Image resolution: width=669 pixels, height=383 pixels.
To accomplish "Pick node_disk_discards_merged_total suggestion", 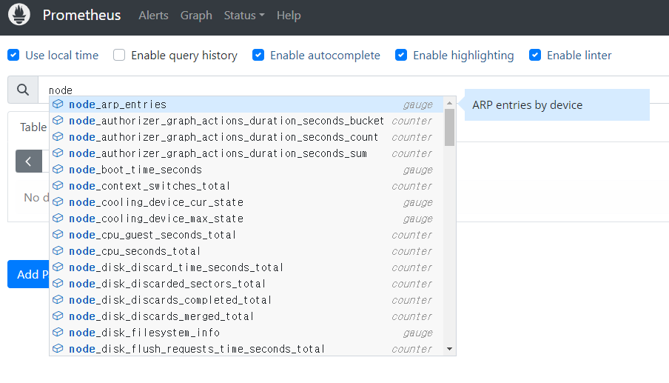I will [246, 316].
